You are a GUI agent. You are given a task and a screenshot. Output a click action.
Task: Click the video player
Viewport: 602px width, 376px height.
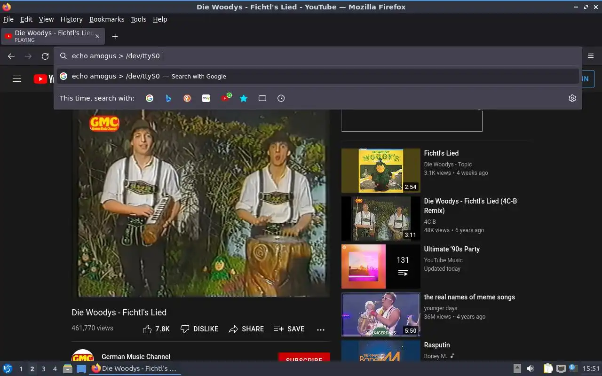pyautogui.click(x=201, y=202)
